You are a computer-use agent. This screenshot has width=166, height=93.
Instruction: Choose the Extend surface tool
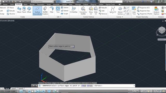[x=65, y=11]
